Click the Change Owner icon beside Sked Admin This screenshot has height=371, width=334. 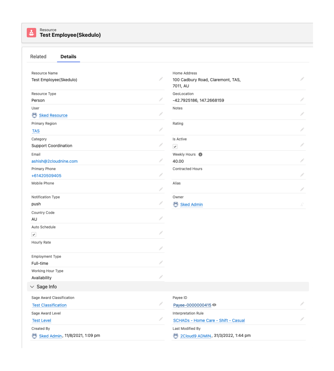(302, 205)
